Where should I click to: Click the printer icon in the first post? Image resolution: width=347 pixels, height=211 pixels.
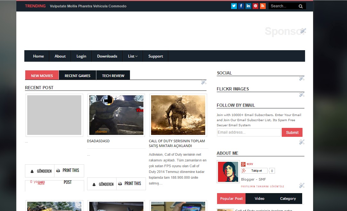coord(58,171)
